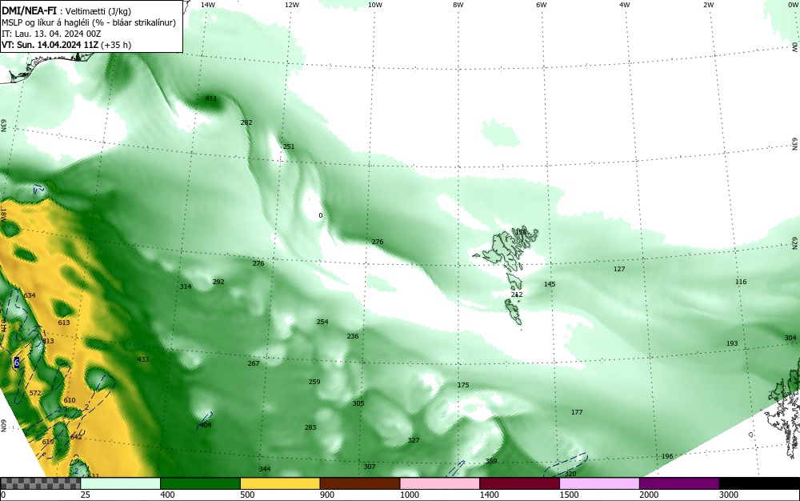Click the '251' map value
The height and width of the screenshot is (501, 800).
point(289,146)
